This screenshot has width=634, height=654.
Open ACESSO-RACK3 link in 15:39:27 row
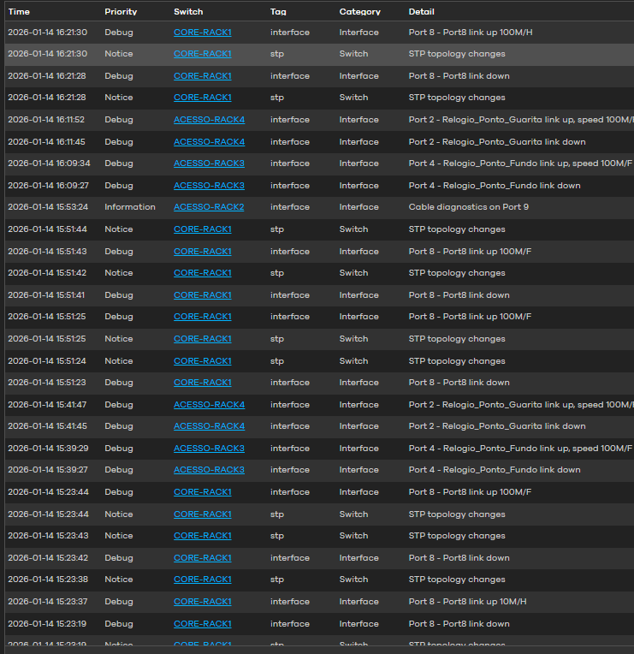tap(209, 470)
